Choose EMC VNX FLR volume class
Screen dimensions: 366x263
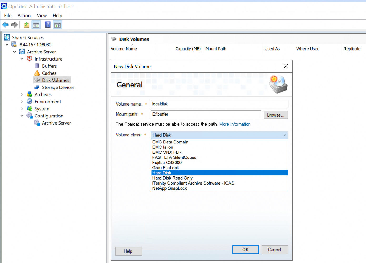coord(220,152)
